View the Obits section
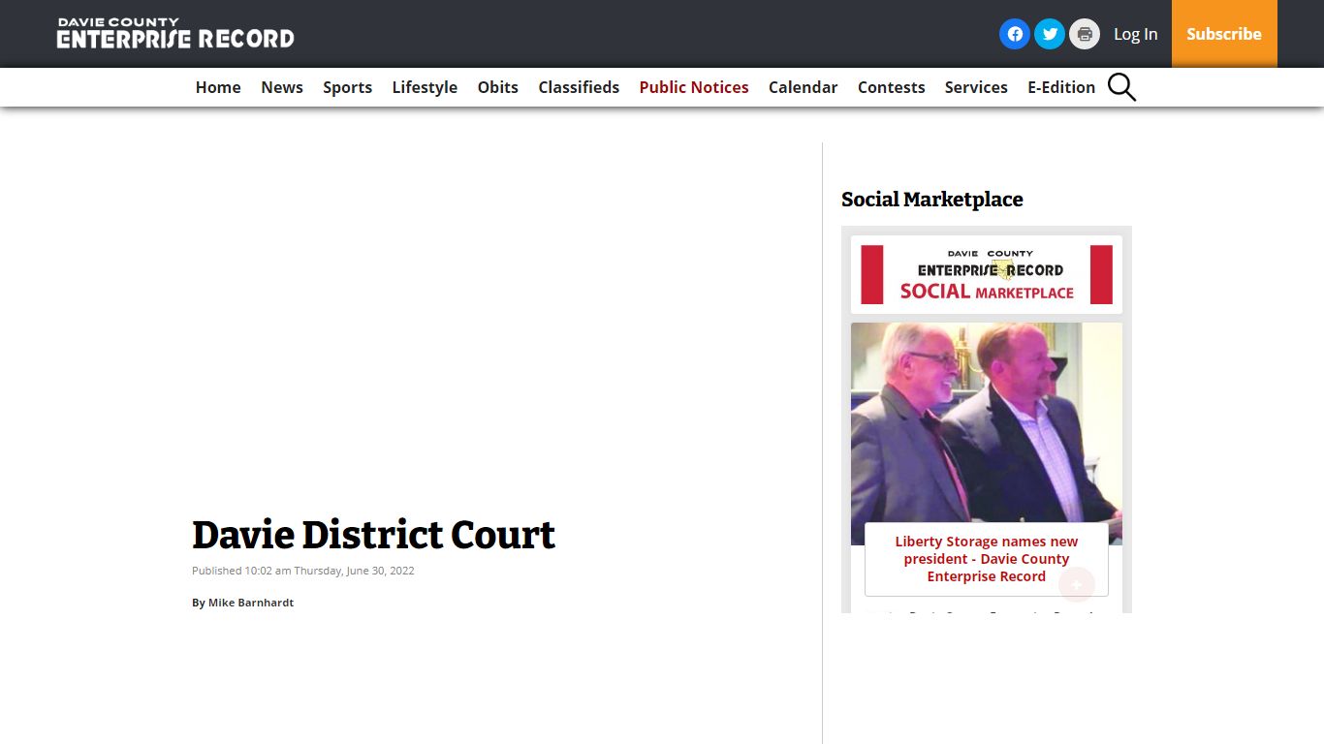1324x744 pixels. point(498,87)
